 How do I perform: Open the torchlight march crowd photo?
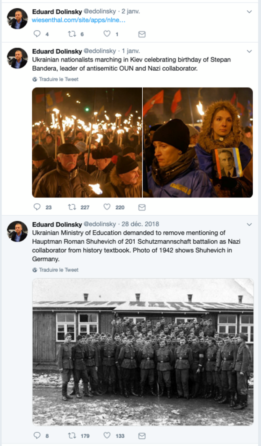pos(87,142)
